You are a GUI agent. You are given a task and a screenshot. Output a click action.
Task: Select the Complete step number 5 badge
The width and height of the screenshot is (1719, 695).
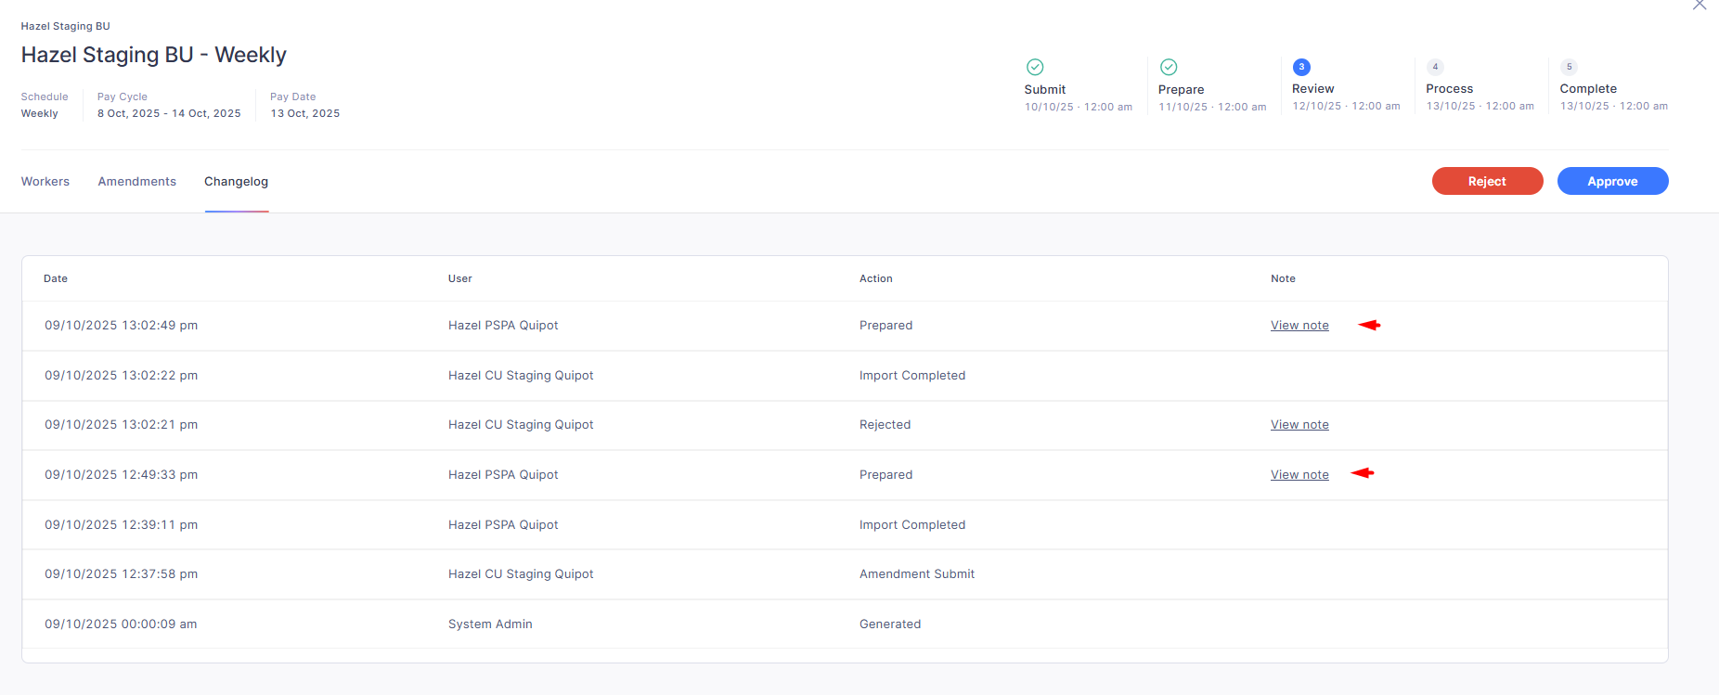tap(1569, 67)
